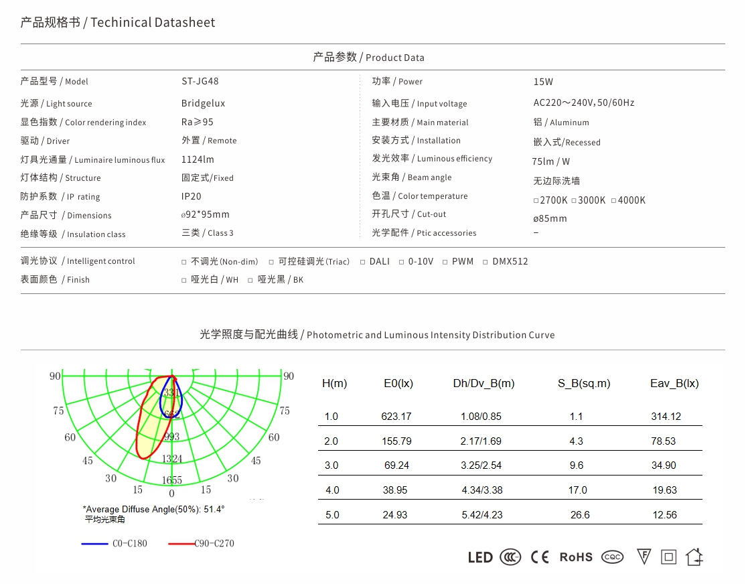Click the 1655 label on polar chart
Viewport: 746px width, 584px height.
pyautogui.click(x=171, y=480)
